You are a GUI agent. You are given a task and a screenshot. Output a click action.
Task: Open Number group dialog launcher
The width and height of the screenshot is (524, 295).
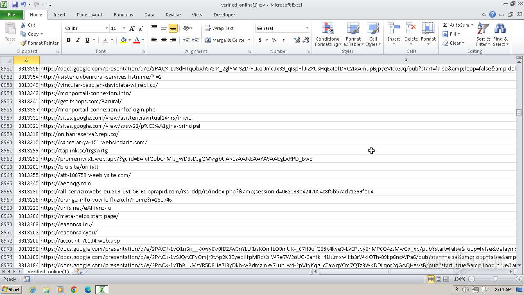(308, 52)
